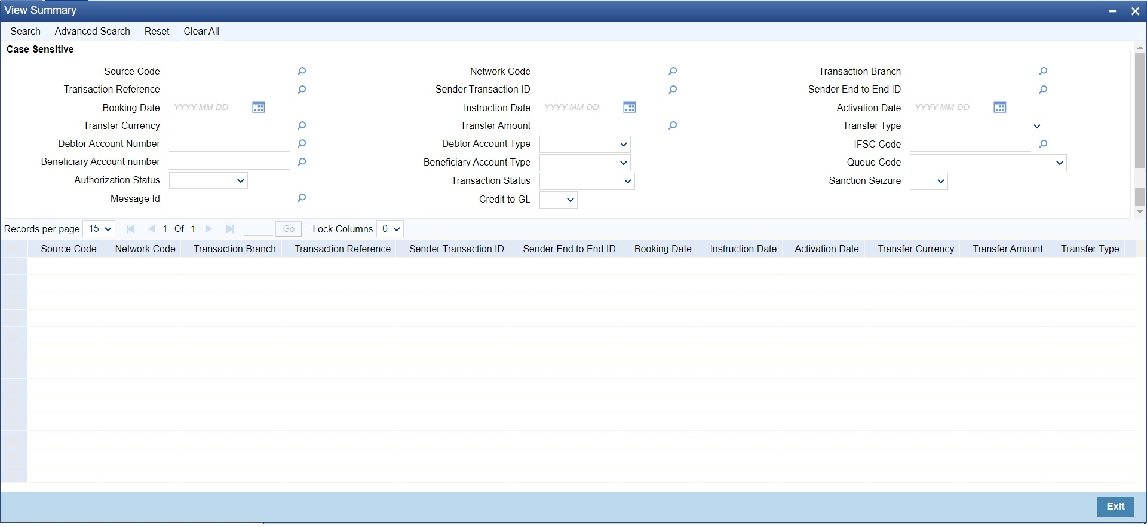
Task: Expand the Queue Code dropdown
Action: click(988, 163)
